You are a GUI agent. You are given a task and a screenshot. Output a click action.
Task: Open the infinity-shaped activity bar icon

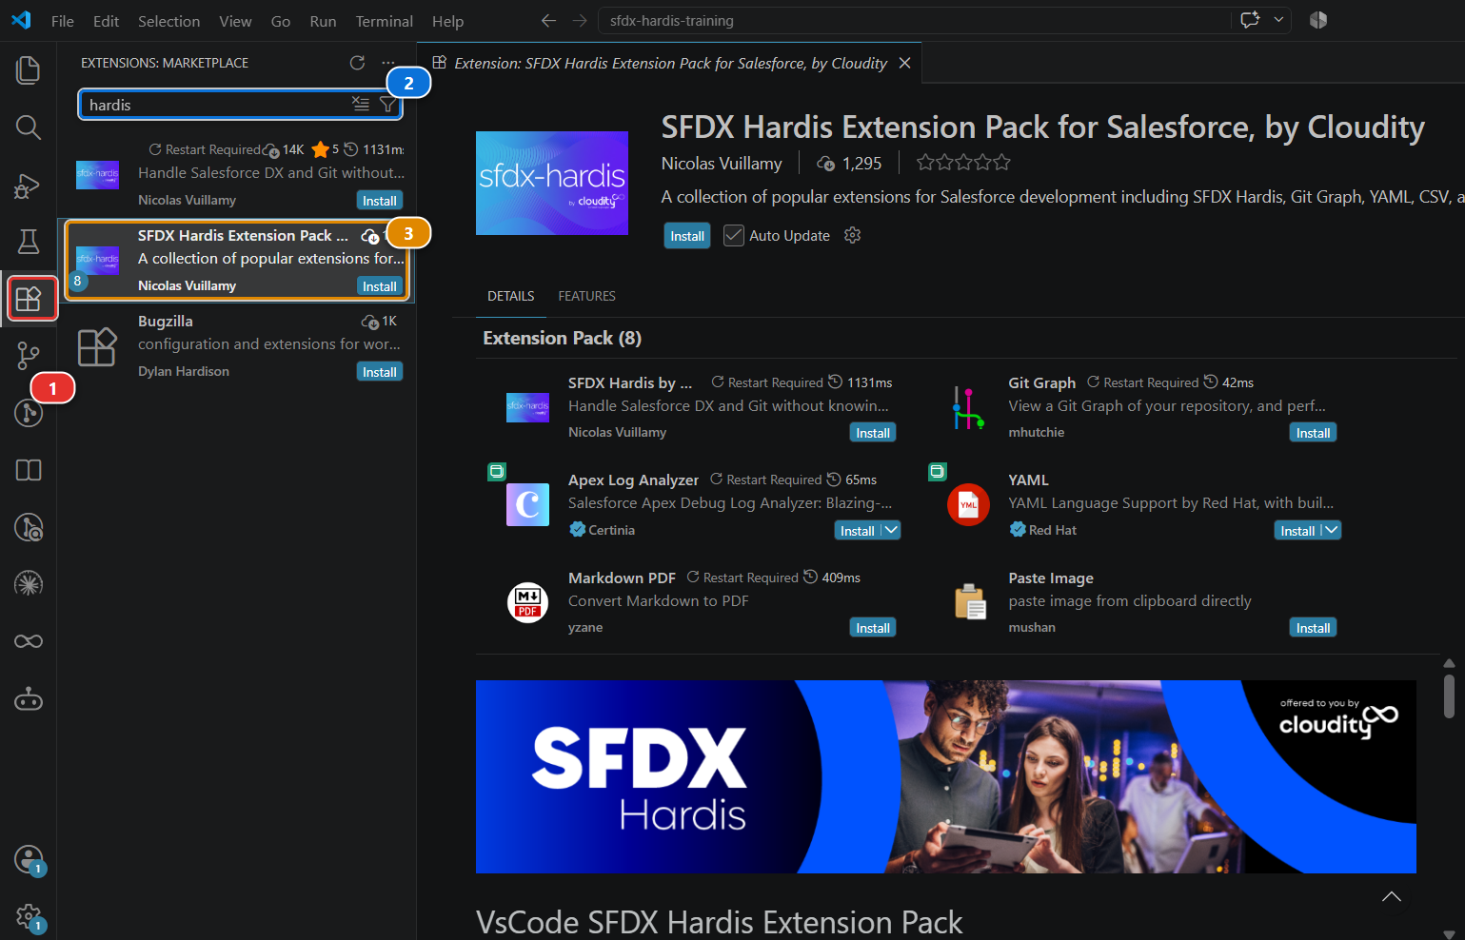pos(29,641)
